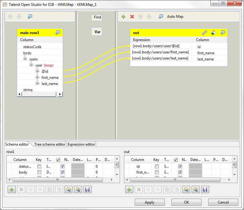Save the out schema to file
Viewport: 244px width, 210px height.
point(205,189)
